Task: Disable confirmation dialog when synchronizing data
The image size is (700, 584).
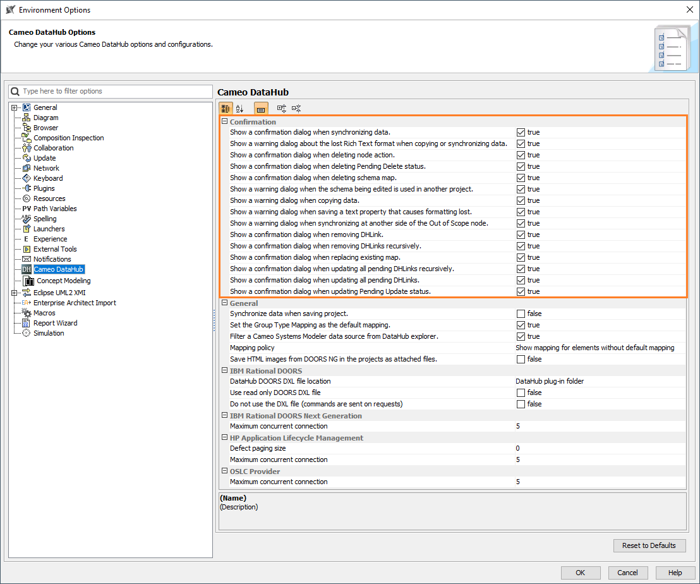Action: pyautogui.click(x=520, y=132)
